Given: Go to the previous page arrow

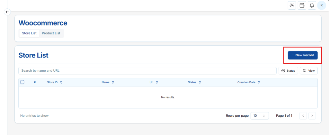Looking at the screenshot, I should [303, 115].
